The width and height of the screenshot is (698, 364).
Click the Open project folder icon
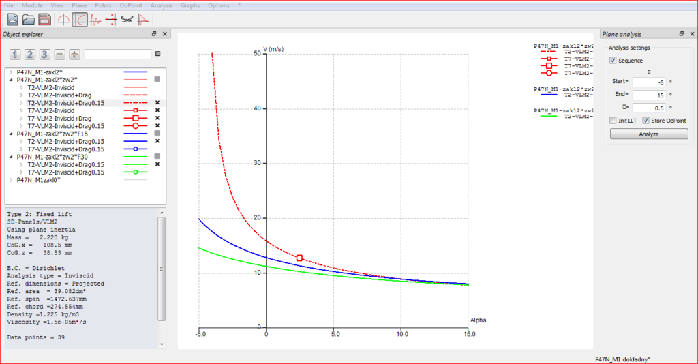click(x=29, y=20)
